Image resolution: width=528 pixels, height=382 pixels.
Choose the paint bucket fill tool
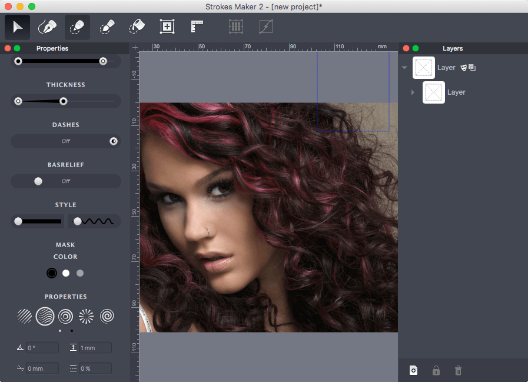point(137,27)
